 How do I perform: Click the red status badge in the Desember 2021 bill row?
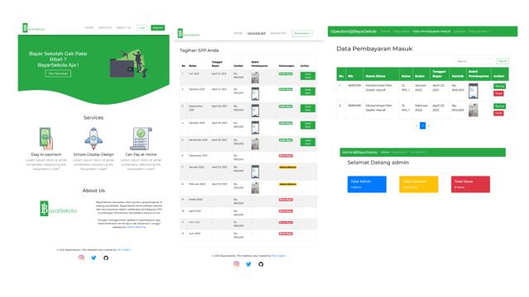[x=286, y=156]
